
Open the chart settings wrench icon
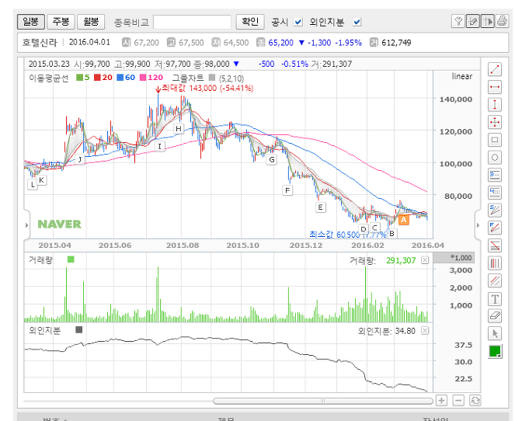(x=458, y=21)
